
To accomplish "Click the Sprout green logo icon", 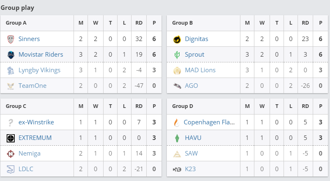I will pyautogui.click(x=177, y=55).
